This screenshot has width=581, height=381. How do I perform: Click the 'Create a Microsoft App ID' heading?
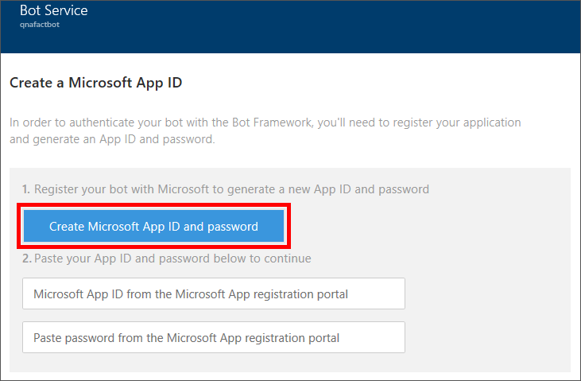[95, 83]
